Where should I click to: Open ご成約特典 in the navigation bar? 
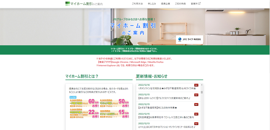[x=180, y=4]
